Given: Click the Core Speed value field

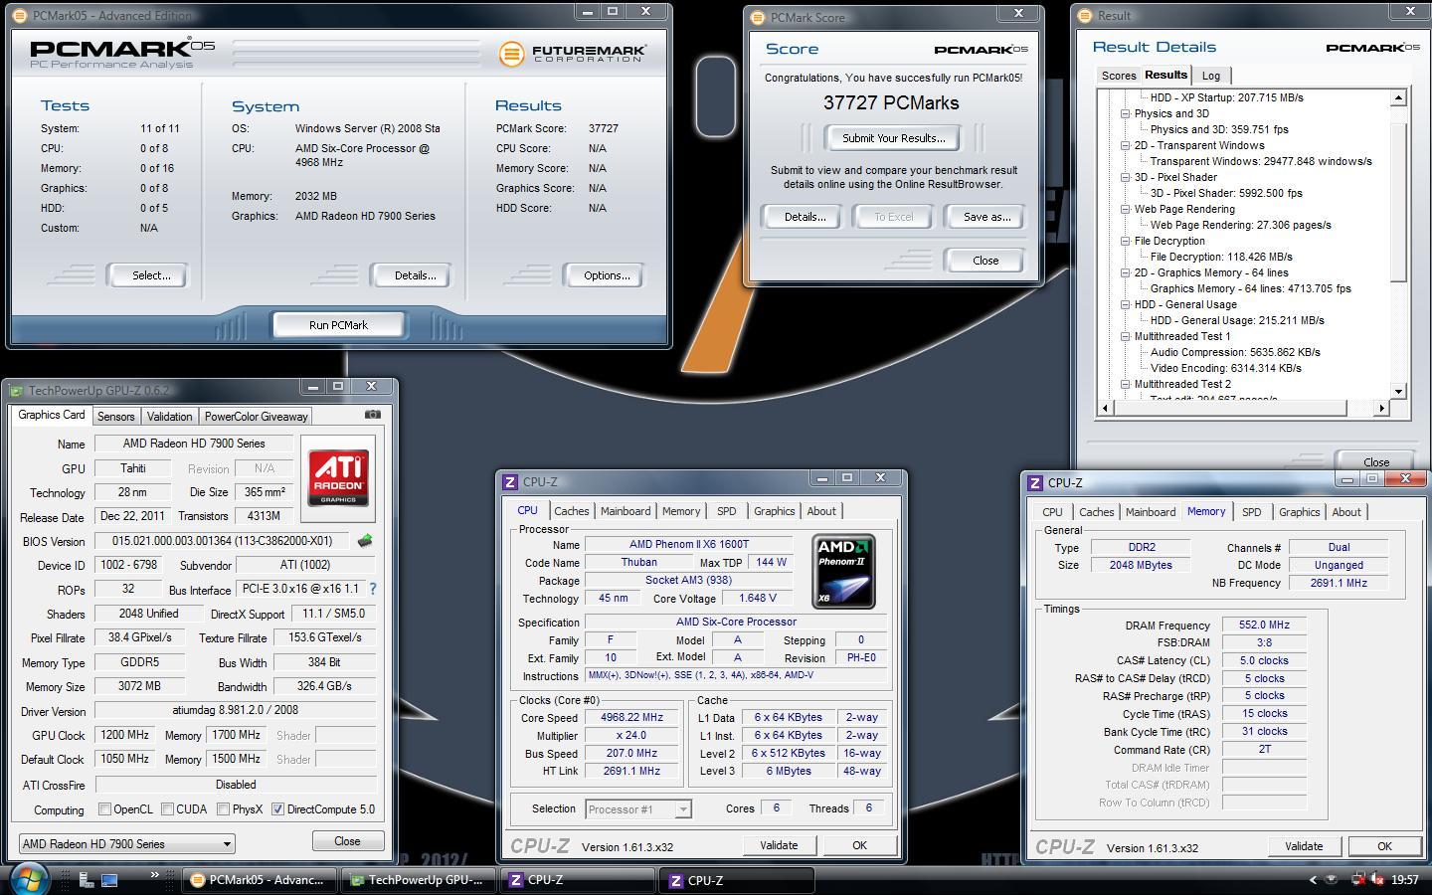Looking at the screenshot, I should pyautogui.click(x=631, y=717).
